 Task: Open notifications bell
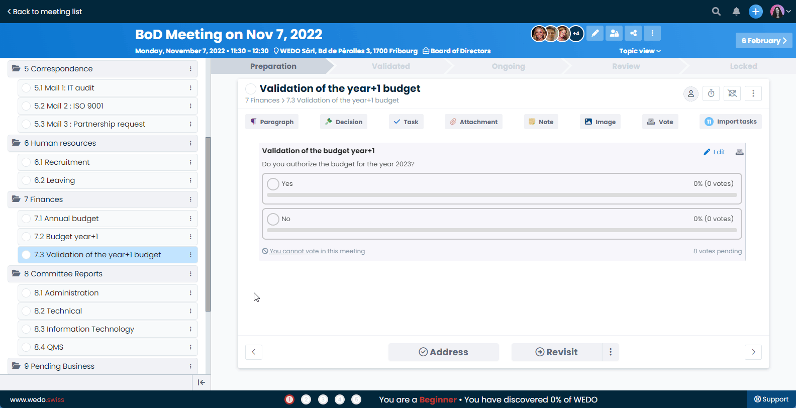coord(736,12)
